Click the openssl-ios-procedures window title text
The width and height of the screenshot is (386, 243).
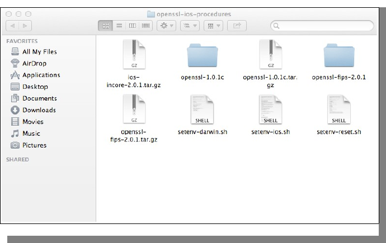pyautogui.click(x=194, y=15)
